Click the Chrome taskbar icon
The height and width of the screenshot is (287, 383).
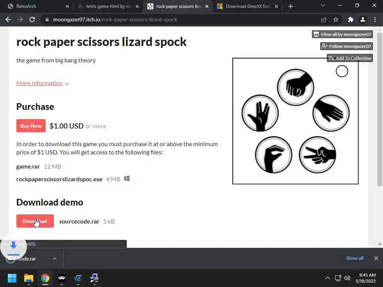click(45, 278)
